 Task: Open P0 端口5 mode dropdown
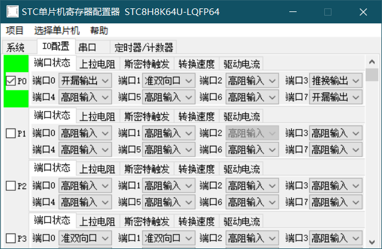[168, 97]
